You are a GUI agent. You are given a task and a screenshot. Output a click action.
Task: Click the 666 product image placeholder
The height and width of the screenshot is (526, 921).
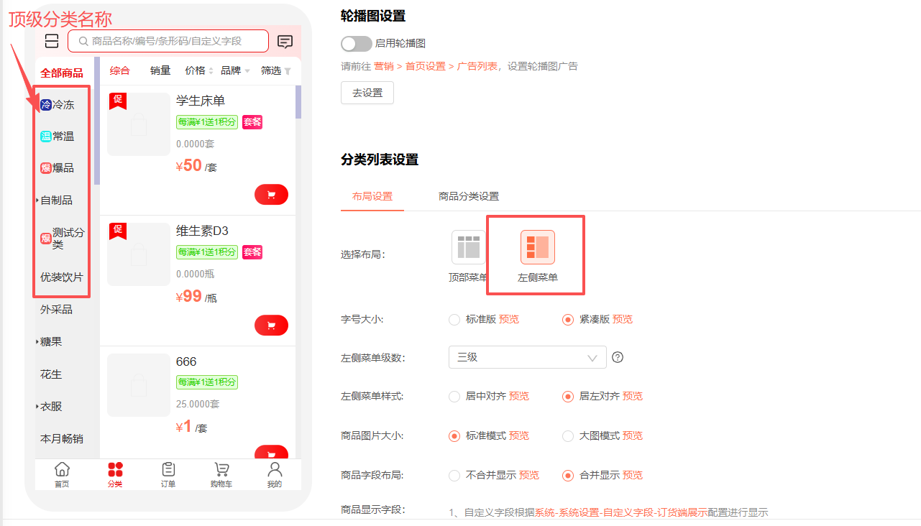(x=139, y=385)
